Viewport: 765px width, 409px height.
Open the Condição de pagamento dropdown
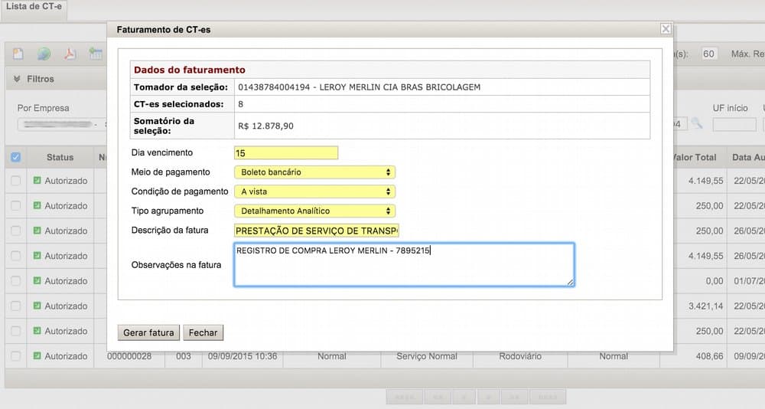(314, 191)
